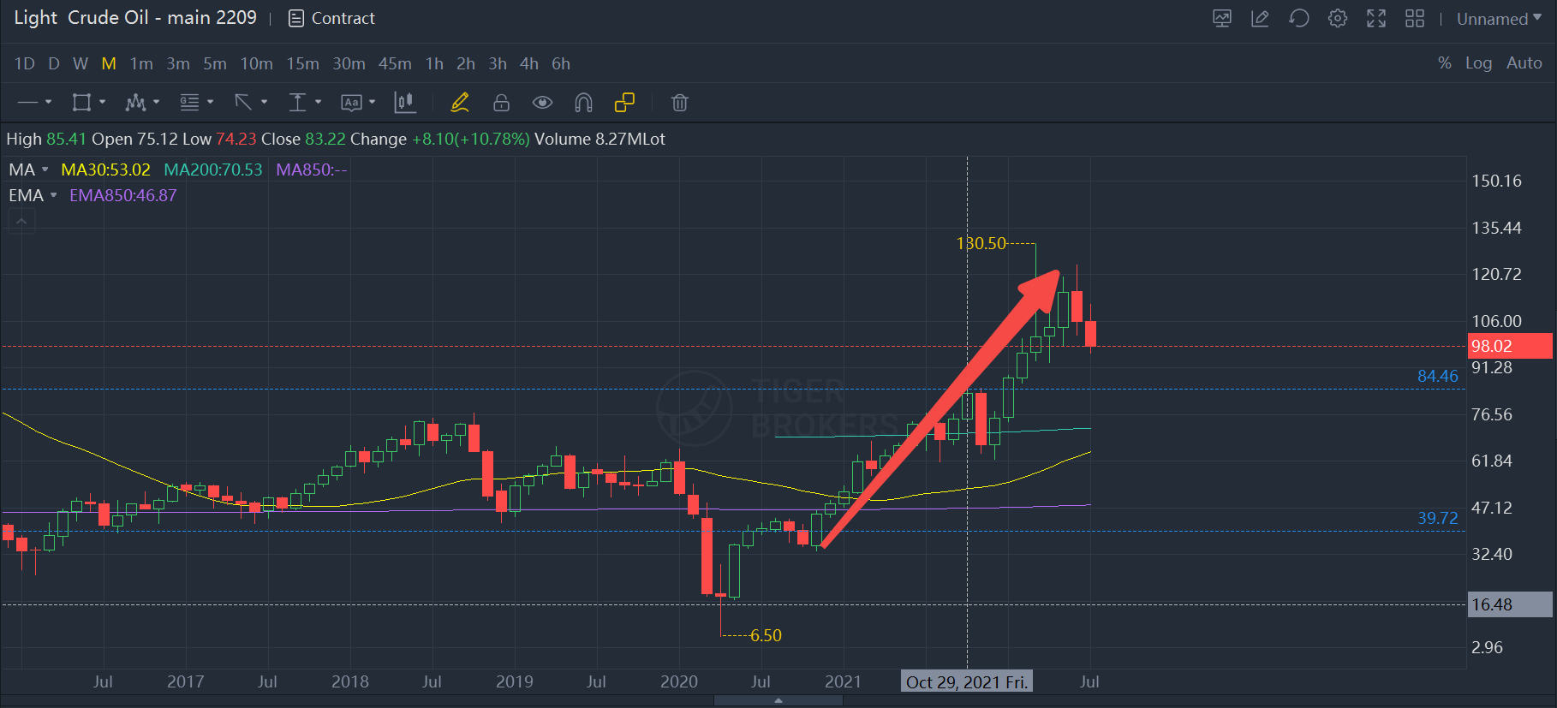This screenshot has height=708, width=1557.
Task: Click the 98.02 current price tag
Action: point(1510,346)
